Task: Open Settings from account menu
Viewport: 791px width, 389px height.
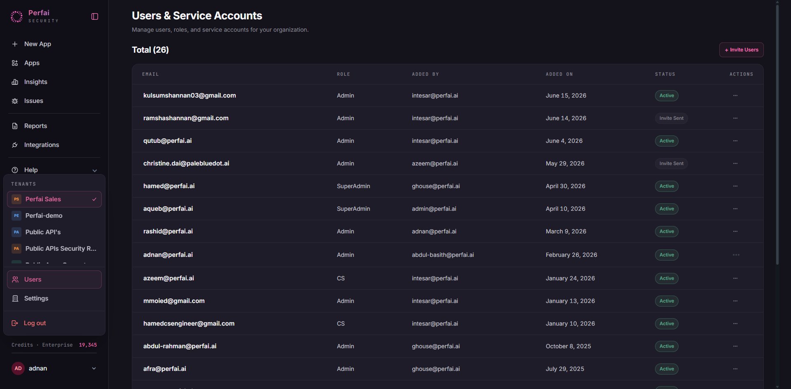Action: pos(54,298)
